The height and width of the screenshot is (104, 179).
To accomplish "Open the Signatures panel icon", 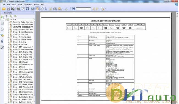I will coord(2,47).
